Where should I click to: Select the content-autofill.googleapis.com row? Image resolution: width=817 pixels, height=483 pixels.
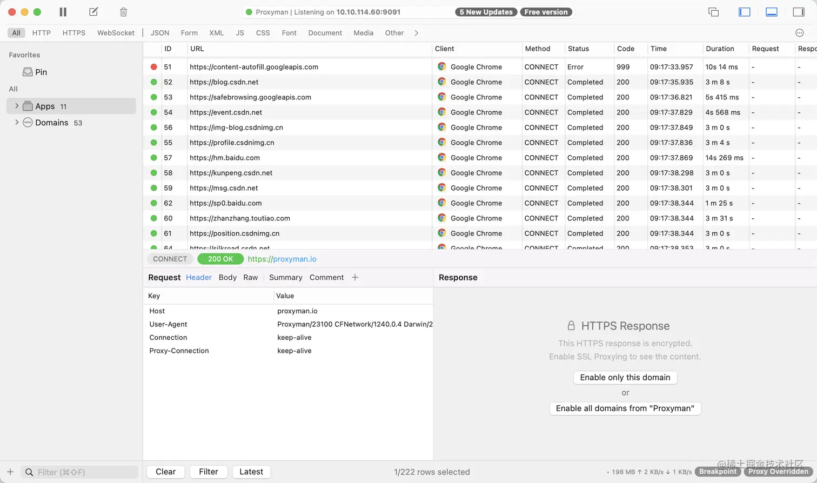[x=480, y=67]
